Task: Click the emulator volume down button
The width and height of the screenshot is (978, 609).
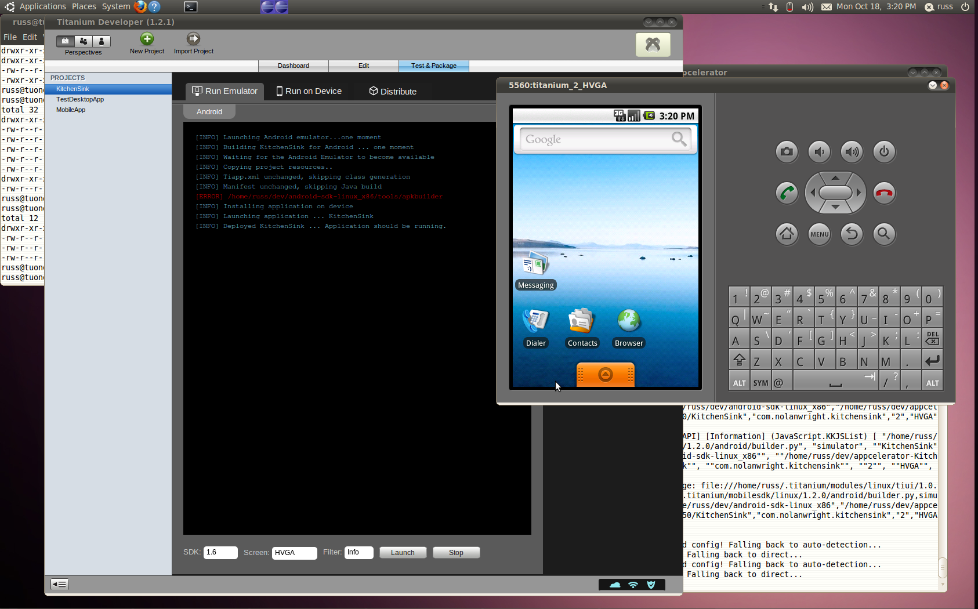Action: click(819, 152)
